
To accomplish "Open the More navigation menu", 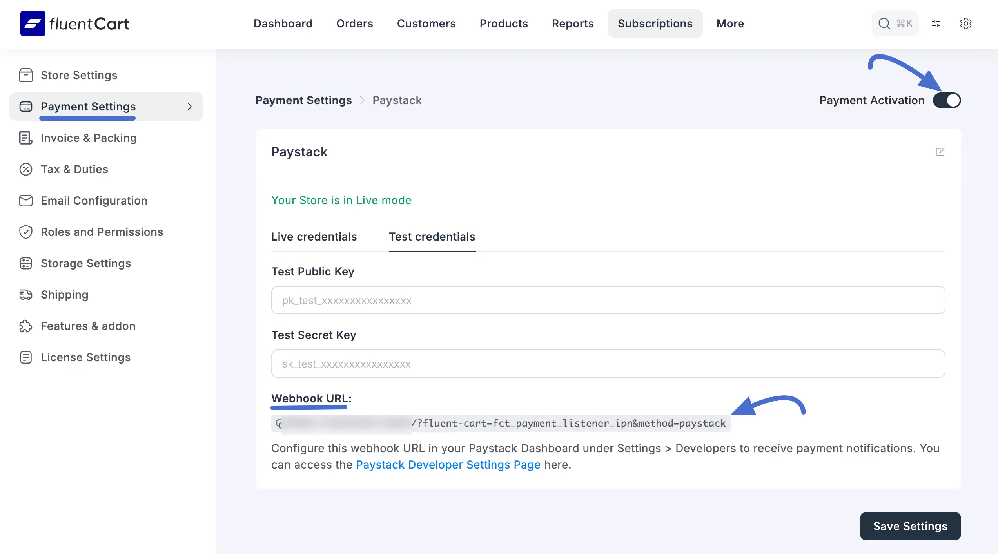I will point(730,24).
